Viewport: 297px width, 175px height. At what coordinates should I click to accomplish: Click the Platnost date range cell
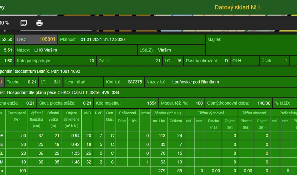(x=132, y=39)
